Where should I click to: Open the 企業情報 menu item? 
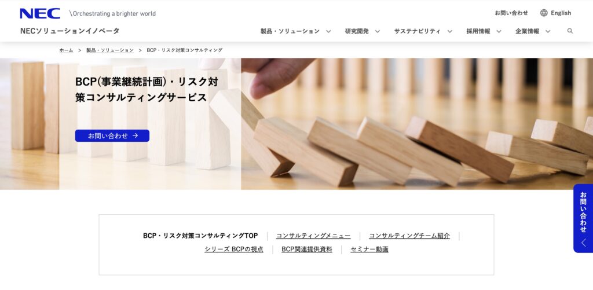(527, 31)
